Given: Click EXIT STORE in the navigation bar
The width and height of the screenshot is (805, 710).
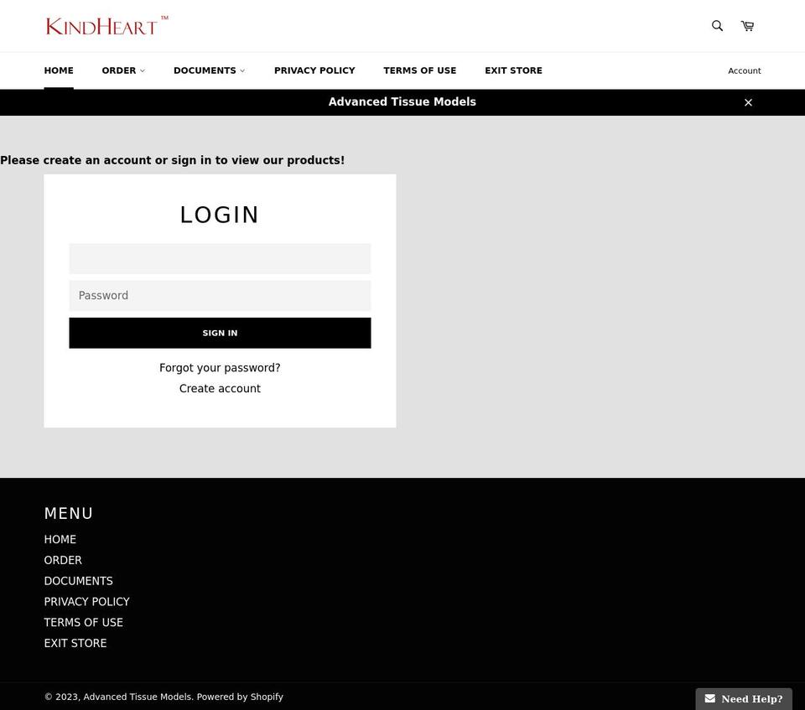Looking at the screenshot, I should pyautogui.click(x=513, y=70).
